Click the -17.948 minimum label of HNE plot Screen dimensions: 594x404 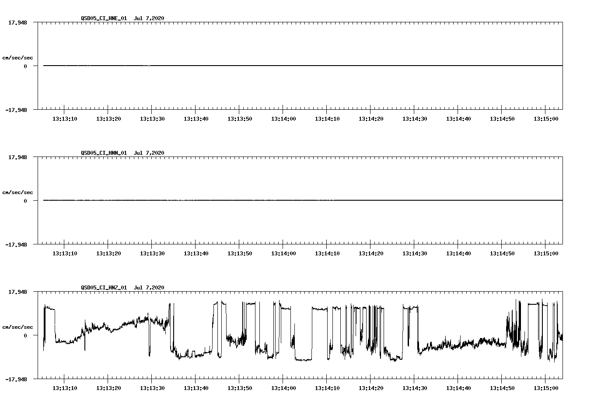[16, 110]
